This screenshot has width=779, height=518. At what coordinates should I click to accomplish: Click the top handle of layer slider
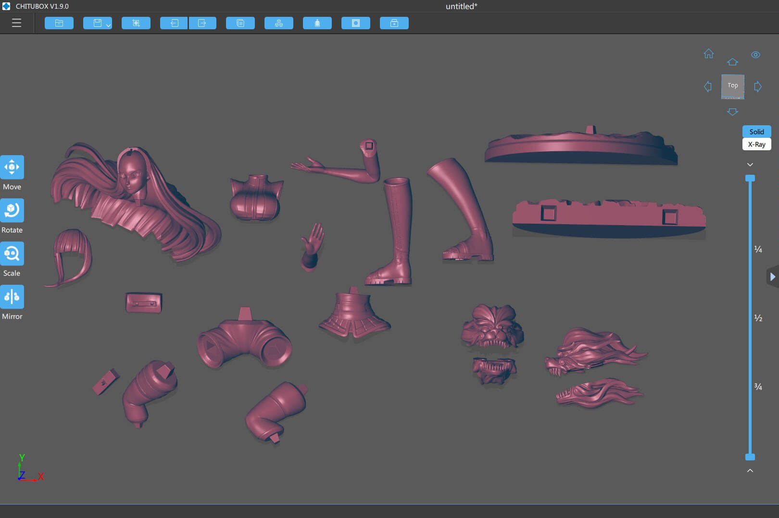pos(750,178)
